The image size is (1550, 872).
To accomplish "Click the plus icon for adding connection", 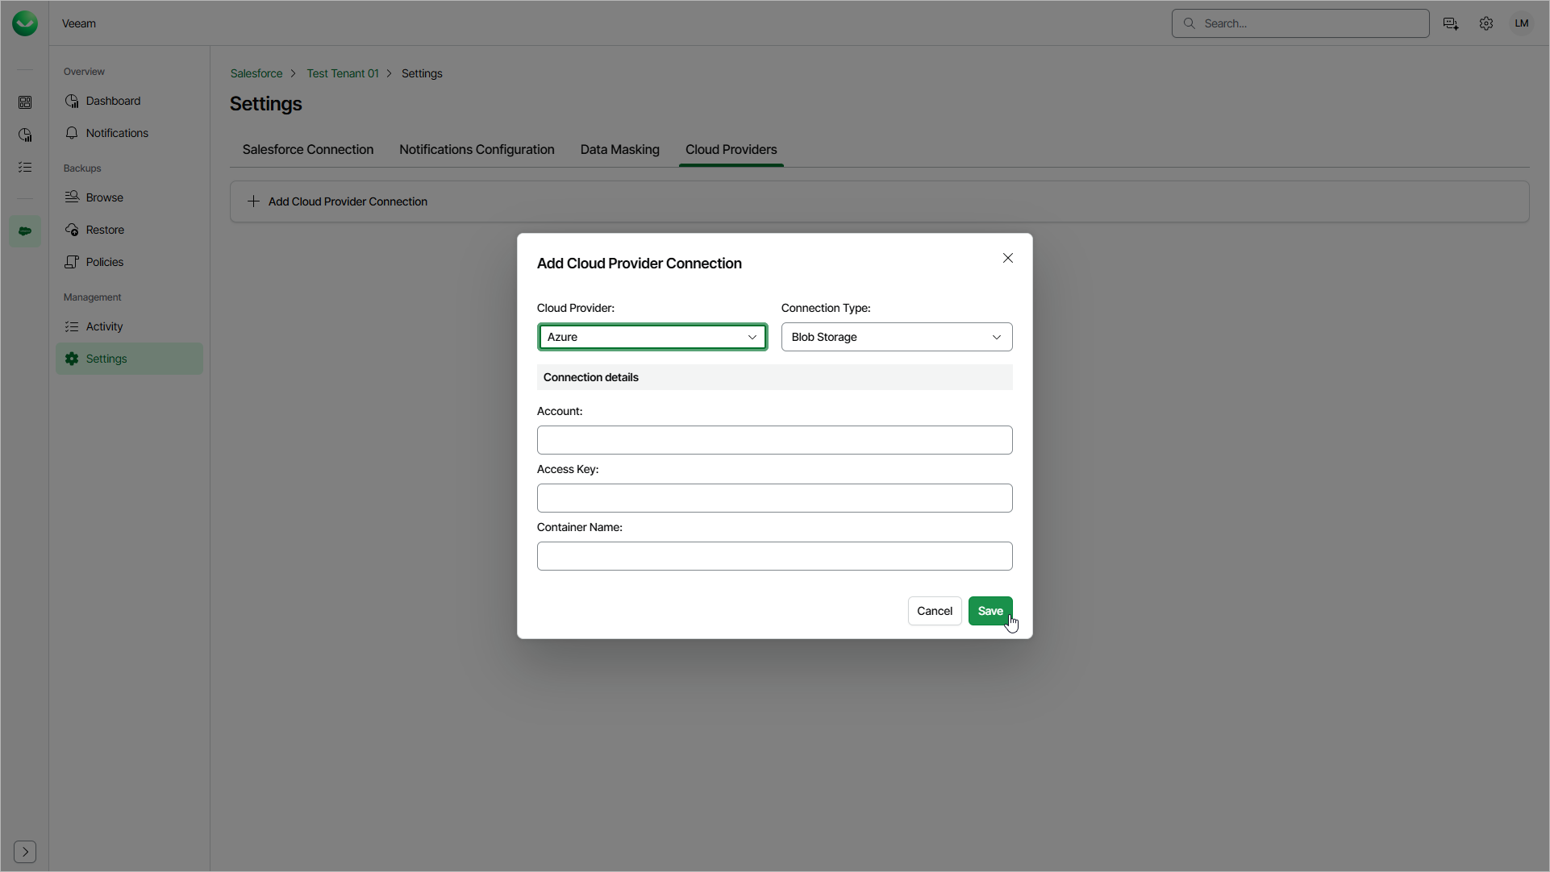I will point(253,201).
